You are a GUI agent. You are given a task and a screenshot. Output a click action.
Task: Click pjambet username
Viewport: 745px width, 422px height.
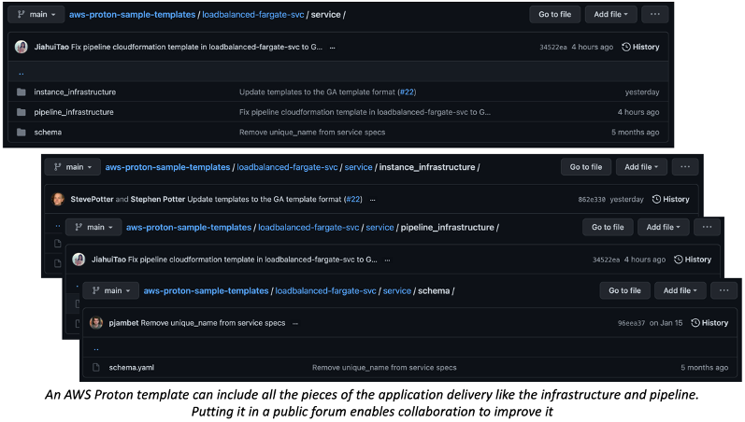pos(123,323)
